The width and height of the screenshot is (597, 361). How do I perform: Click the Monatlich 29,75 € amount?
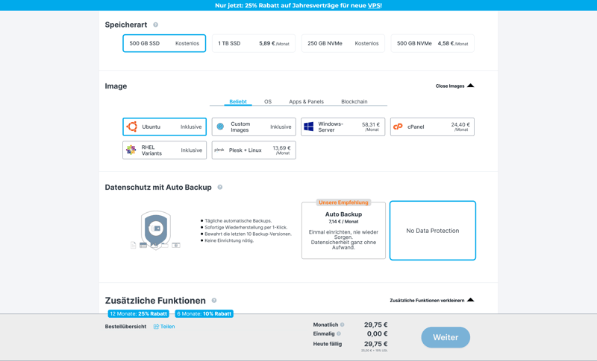[x=376, y=325]
